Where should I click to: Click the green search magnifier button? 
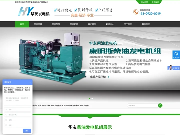(160, 105)
